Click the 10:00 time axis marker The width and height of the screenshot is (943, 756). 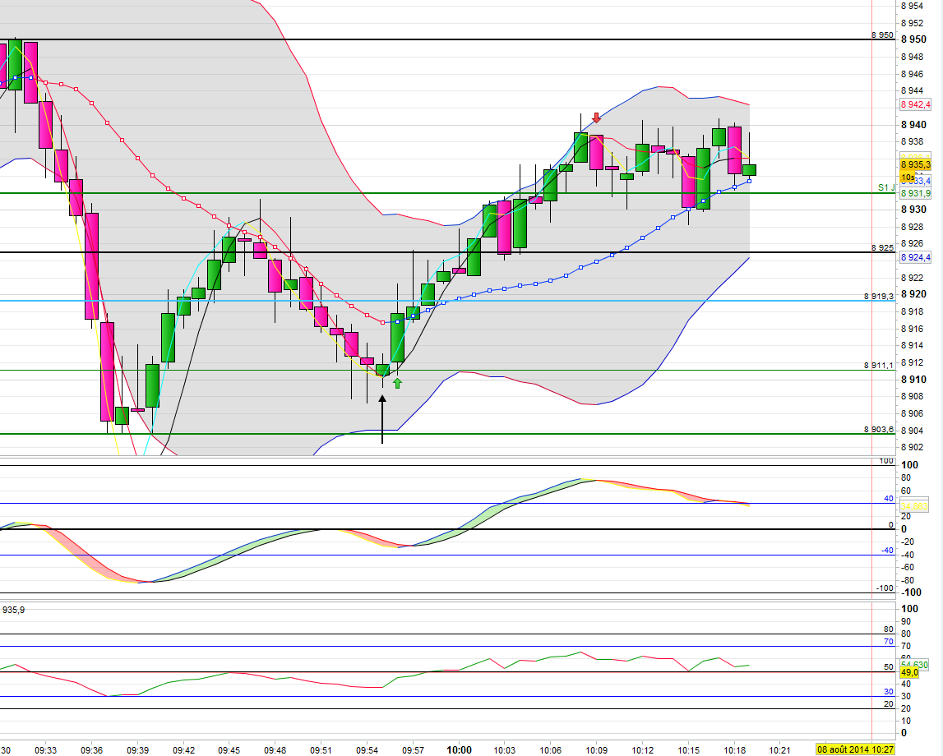point(459,750)
